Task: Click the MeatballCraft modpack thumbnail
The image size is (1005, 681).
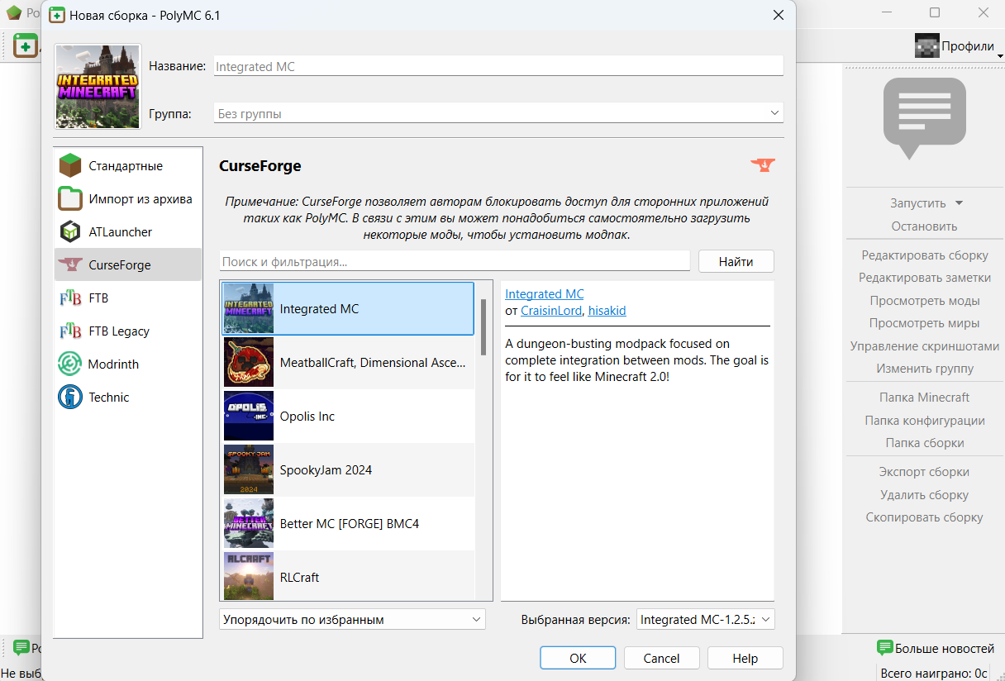Action: click(249, 362)
